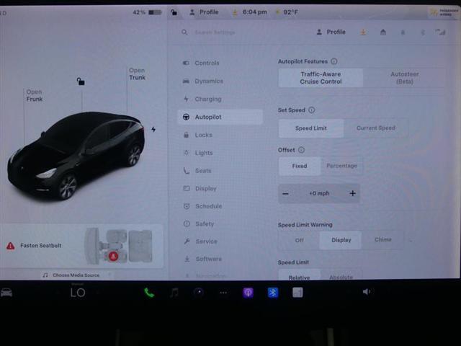Choose Percentage offset mode
Viewport: 461px width, 346px height.
point(341,166)
